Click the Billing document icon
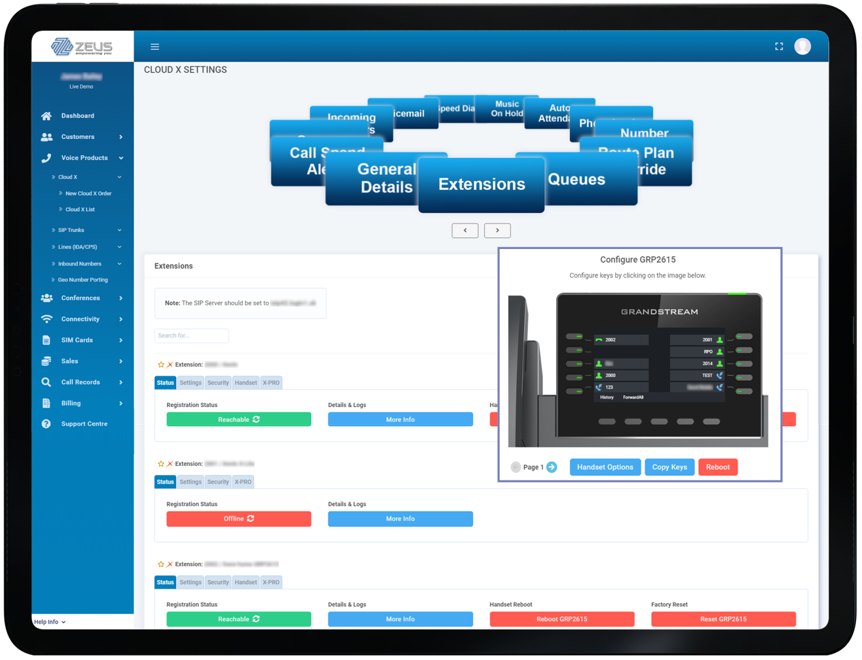Screen dimensions: 862x660 click(x=46, y=403)
